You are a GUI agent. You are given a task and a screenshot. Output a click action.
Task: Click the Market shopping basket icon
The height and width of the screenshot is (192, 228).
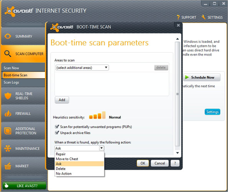[8, 166]
